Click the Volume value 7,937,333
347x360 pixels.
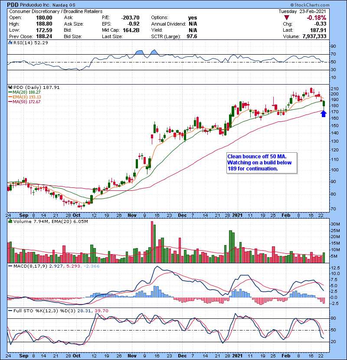tap(314, 36)
